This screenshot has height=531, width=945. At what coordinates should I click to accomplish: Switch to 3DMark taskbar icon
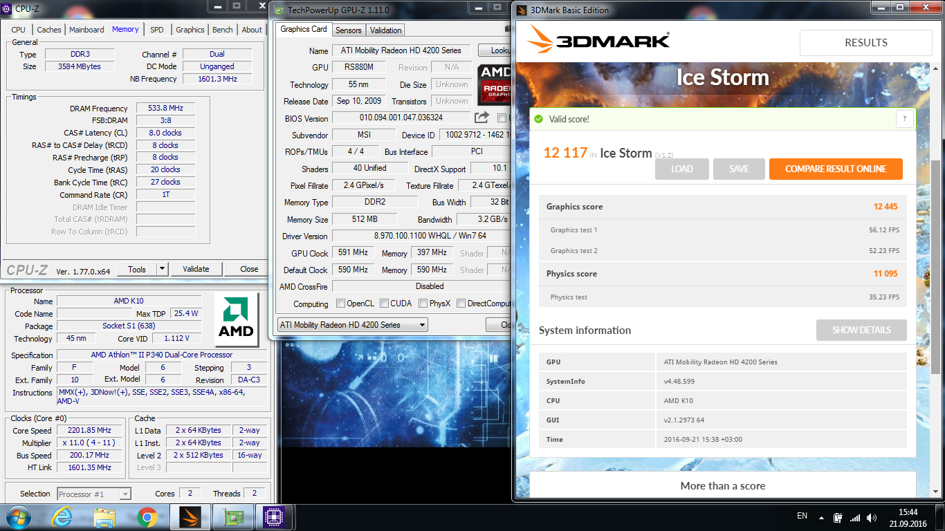tap(190, 517)
